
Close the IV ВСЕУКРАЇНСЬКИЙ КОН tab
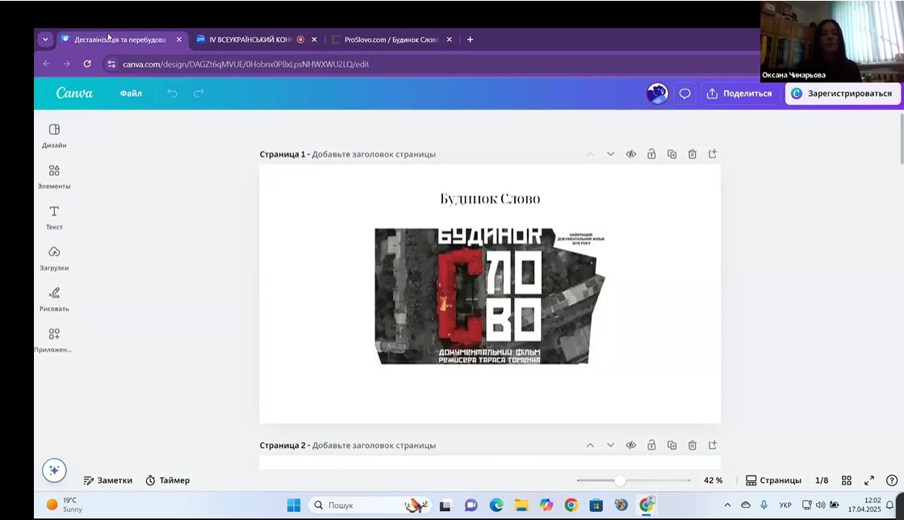pos(314,40)
